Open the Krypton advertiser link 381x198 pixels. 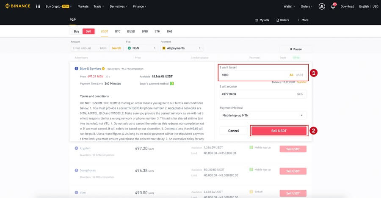(85, 148)
